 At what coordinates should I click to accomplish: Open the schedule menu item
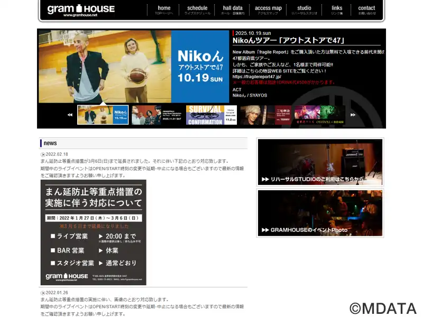coord(197,10)
